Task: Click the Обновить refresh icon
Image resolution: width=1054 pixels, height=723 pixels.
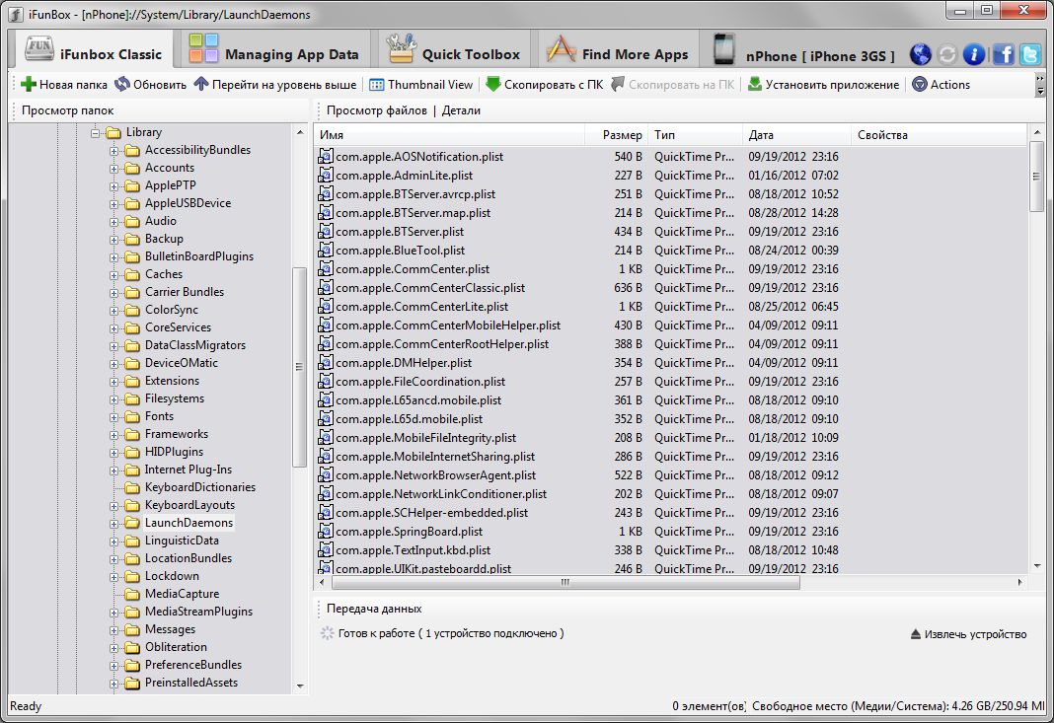Action: click(122, 85)
